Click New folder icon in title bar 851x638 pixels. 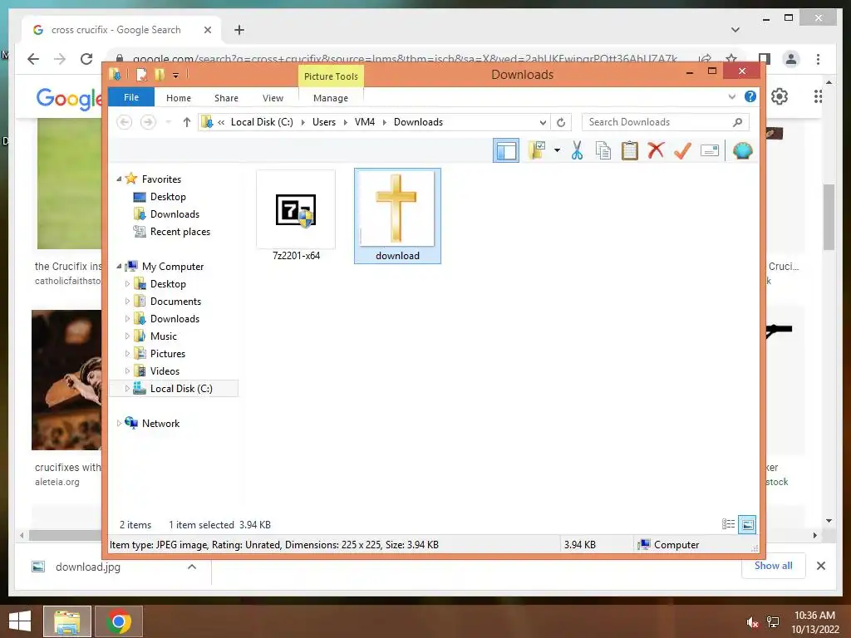[160, 74]
